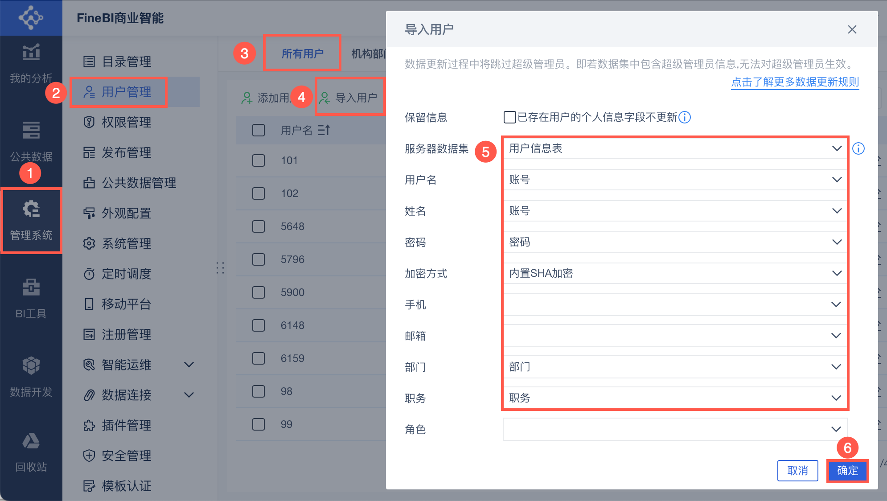
Task: Expand the 智能运维 menu section
Action: pyautogui.click(x=189, y=365)
